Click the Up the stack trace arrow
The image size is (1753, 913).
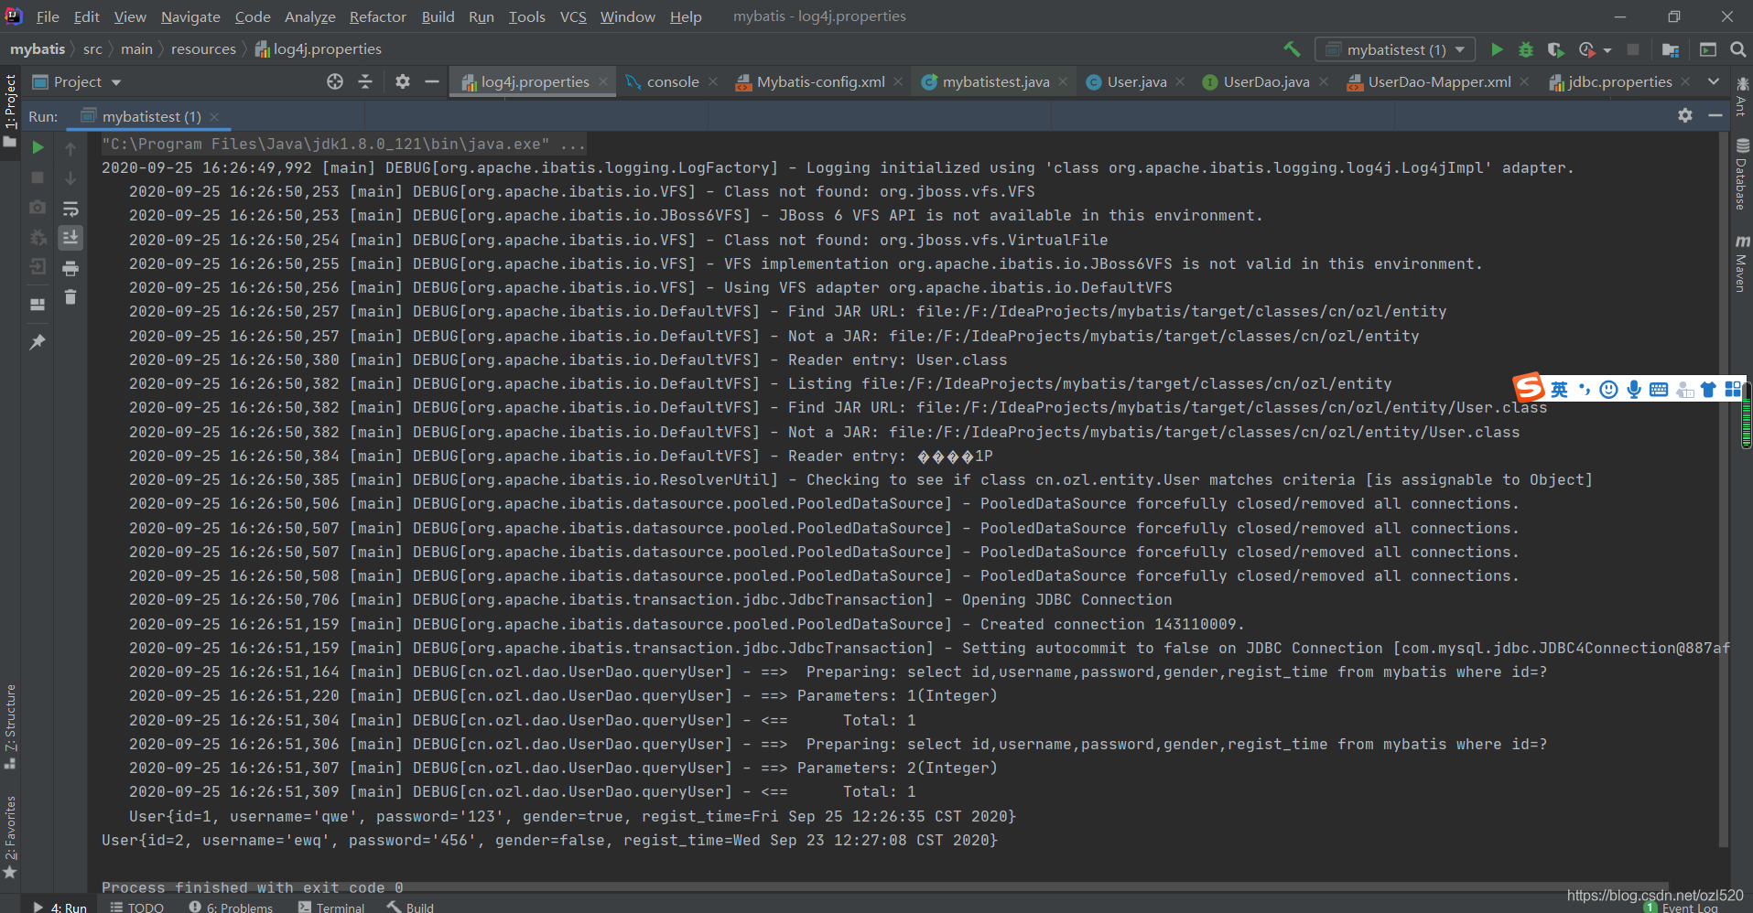point(70,148)
